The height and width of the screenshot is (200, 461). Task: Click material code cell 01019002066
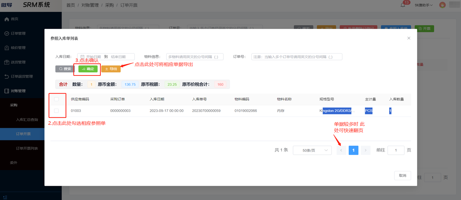(246, 111)
